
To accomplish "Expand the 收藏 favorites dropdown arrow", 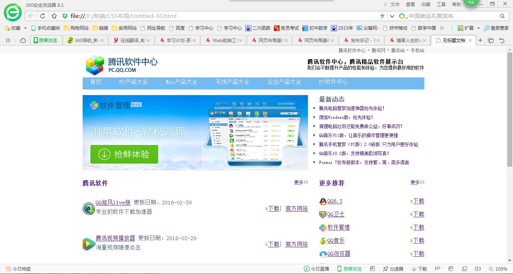I will click(x=25, y=28).
